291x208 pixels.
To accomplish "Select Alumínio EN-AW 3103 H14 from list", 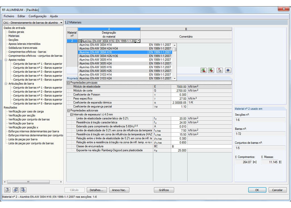I will point(125,74).
